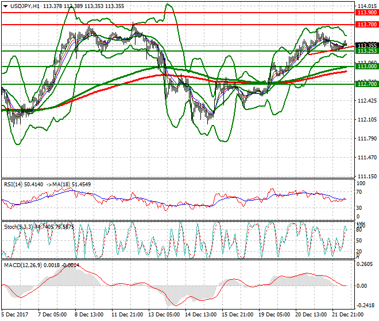Click the 111.790 price scale value
Screen dimensions: 379x321
[365, 138]
